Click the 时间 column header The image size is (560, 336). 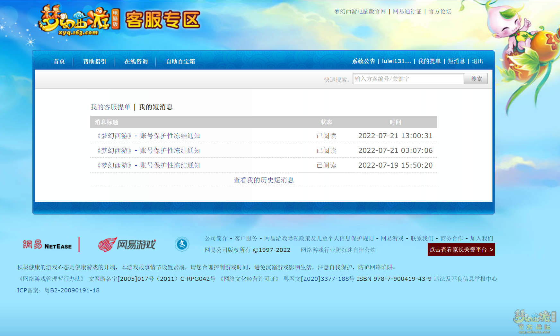pyautogui.click(x=395, y=122)
